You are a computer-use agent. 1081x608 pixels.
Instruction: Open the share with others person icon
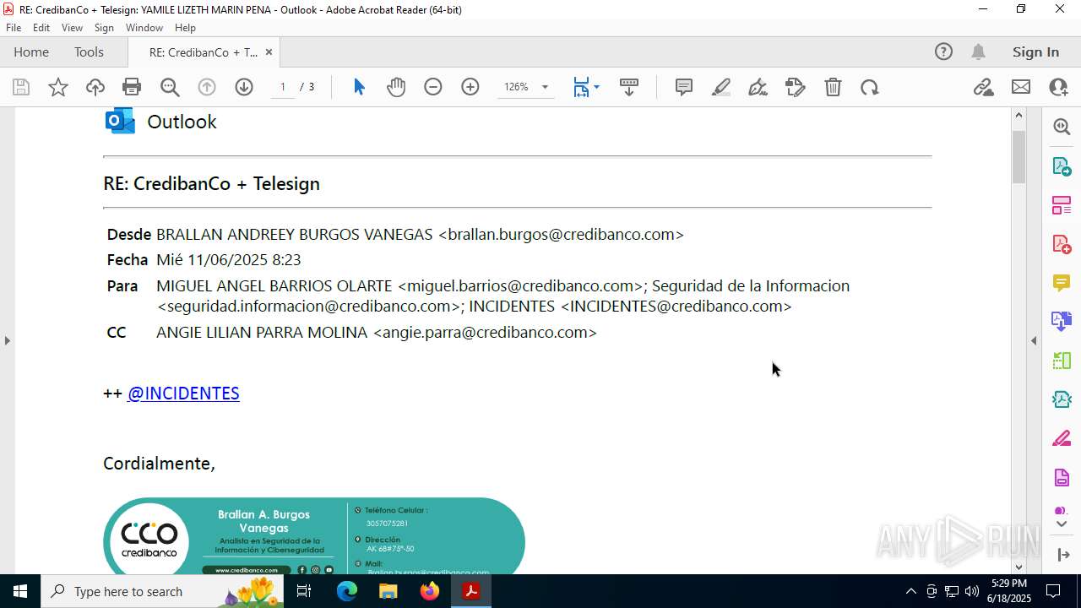tap(1058, 87)
